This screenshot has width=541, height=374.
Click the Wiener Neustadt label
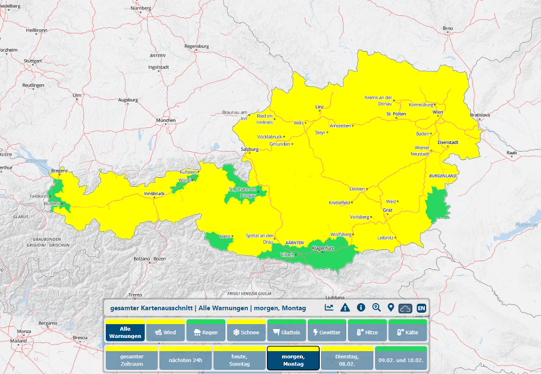pos(420,151)
